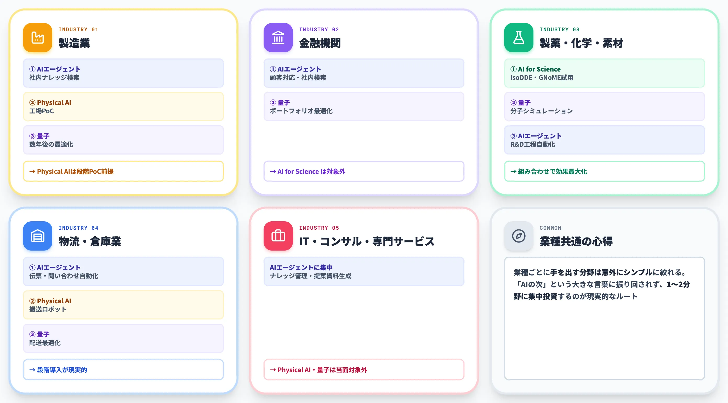This screenshot has height=403, width=728.
Task: Click the blue warehouse icon for 物流・倉庫業
Action: pyautogui.click(x=38, y=236)
